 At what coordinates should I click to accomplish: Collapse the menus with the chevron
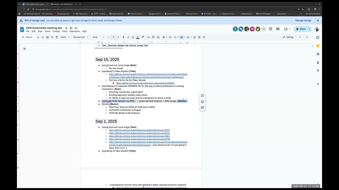307,37
